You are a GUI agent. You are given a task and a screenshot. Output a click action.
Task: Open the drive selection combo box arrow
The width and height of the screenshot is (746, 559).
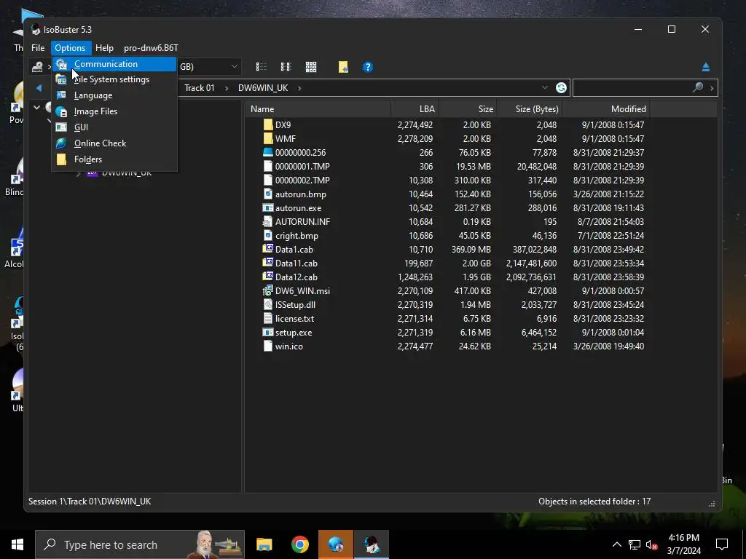(234, 66)
